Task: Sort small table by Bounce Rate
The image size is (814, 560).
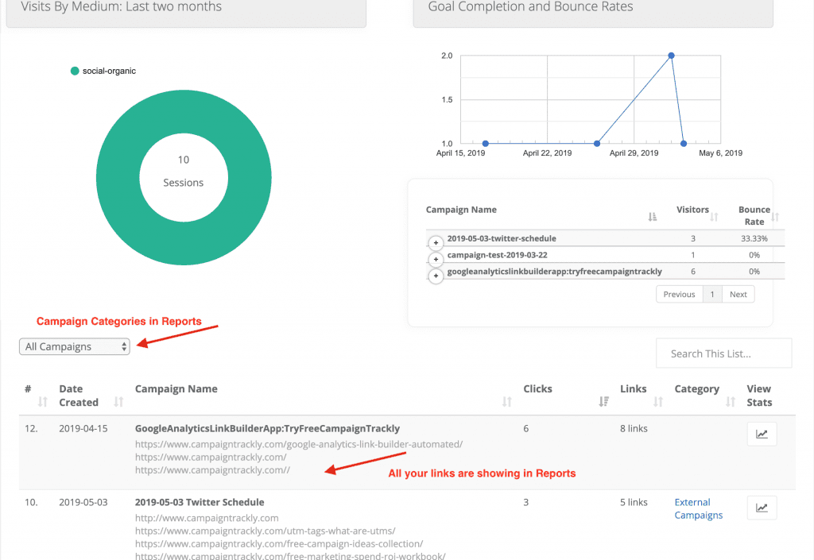Action: tap(775, 217)
